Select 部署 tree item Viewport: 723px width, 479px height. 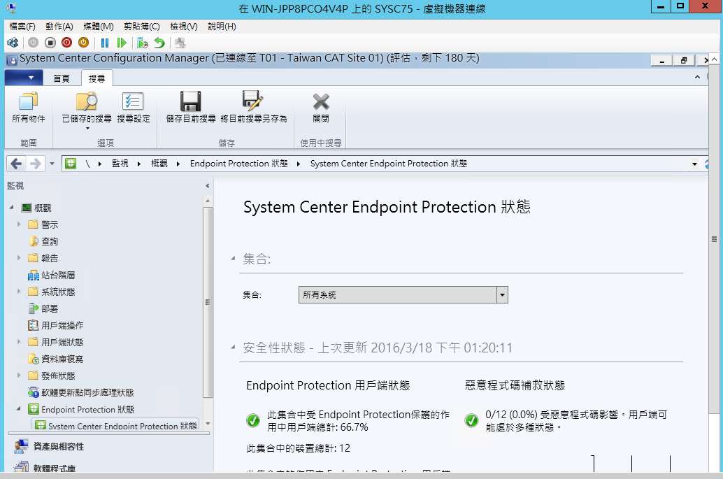coord(50,308)
